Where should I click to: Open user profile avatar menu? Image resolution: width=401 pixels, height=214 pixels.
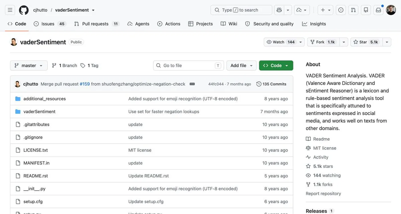[x=391, y=10]
